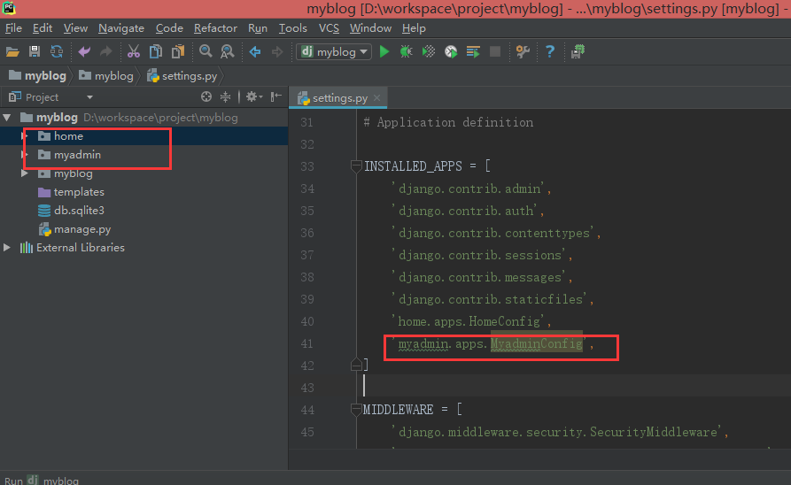791x485 pixels.
Task: Run the myblog configuration with green arrow
Action: [384, 51]
